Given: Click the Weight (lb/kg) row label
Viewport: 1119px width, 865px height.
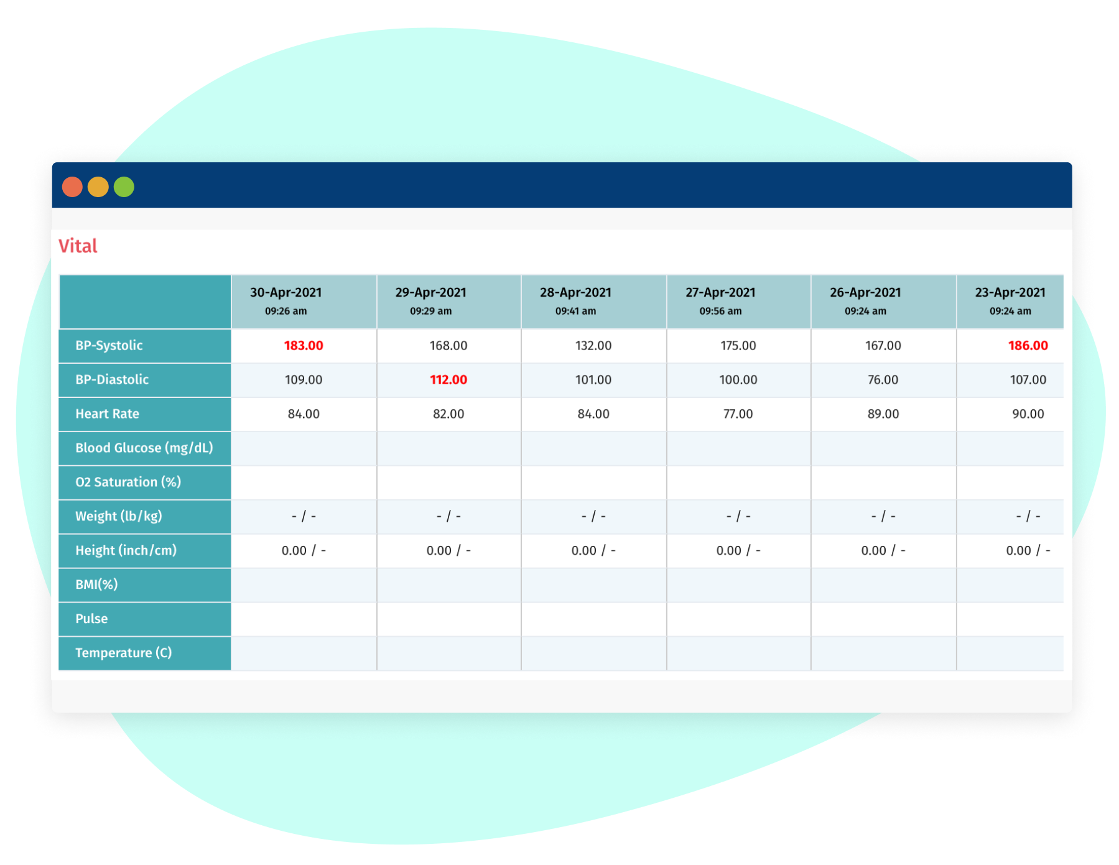Looking at the screenshot, I should [x=118, y=517].
